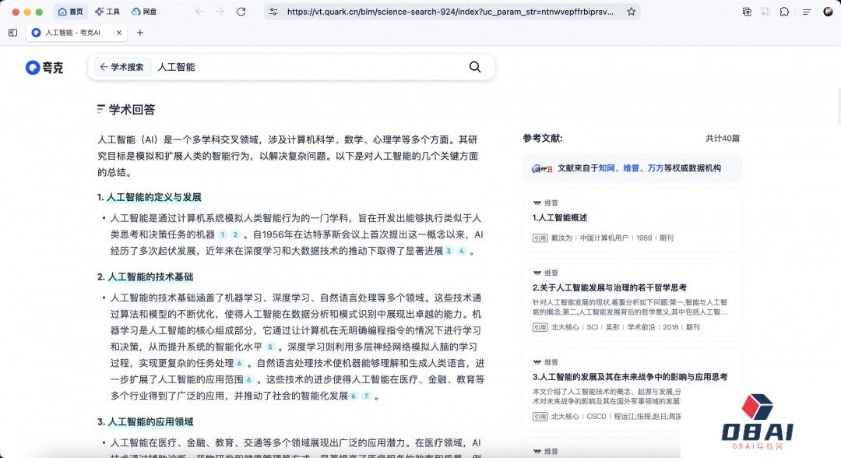841x458 pixels.
Task: Click the search magnifier icon
Action: click(x=475, y=67)
